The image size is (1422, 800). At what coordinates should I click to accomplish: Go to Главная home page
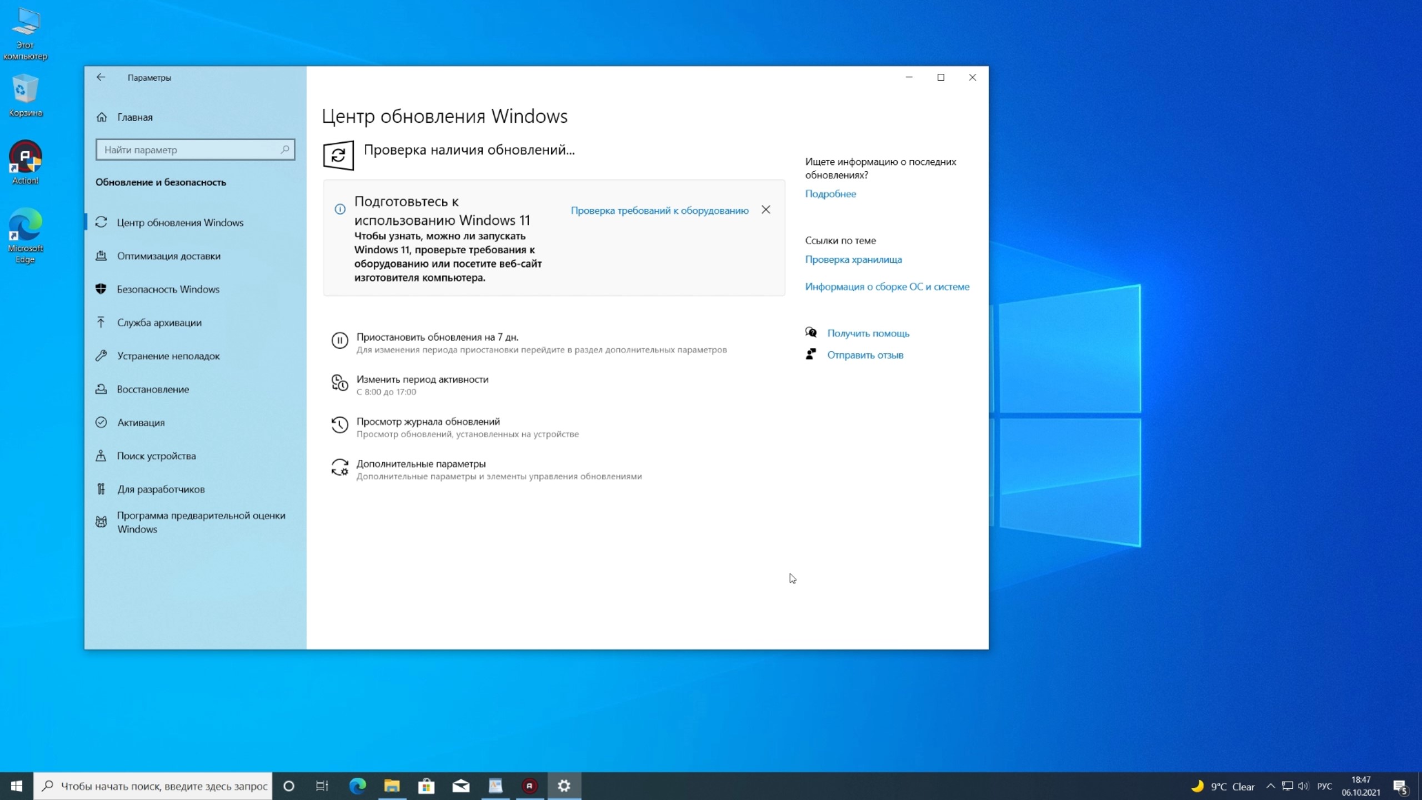coord(134,117)
